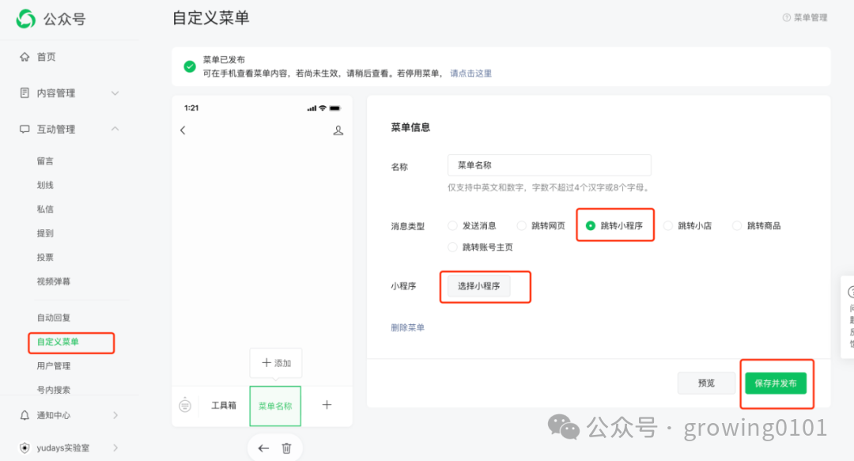Click the trash delete icon below the phone preview
The height and width of the screenshot is (461, 854).
pos(286,448)
